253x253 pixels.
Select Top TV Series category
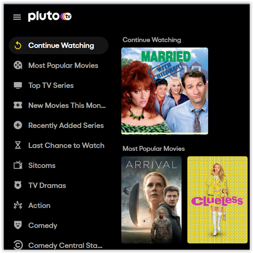(51, 85)
